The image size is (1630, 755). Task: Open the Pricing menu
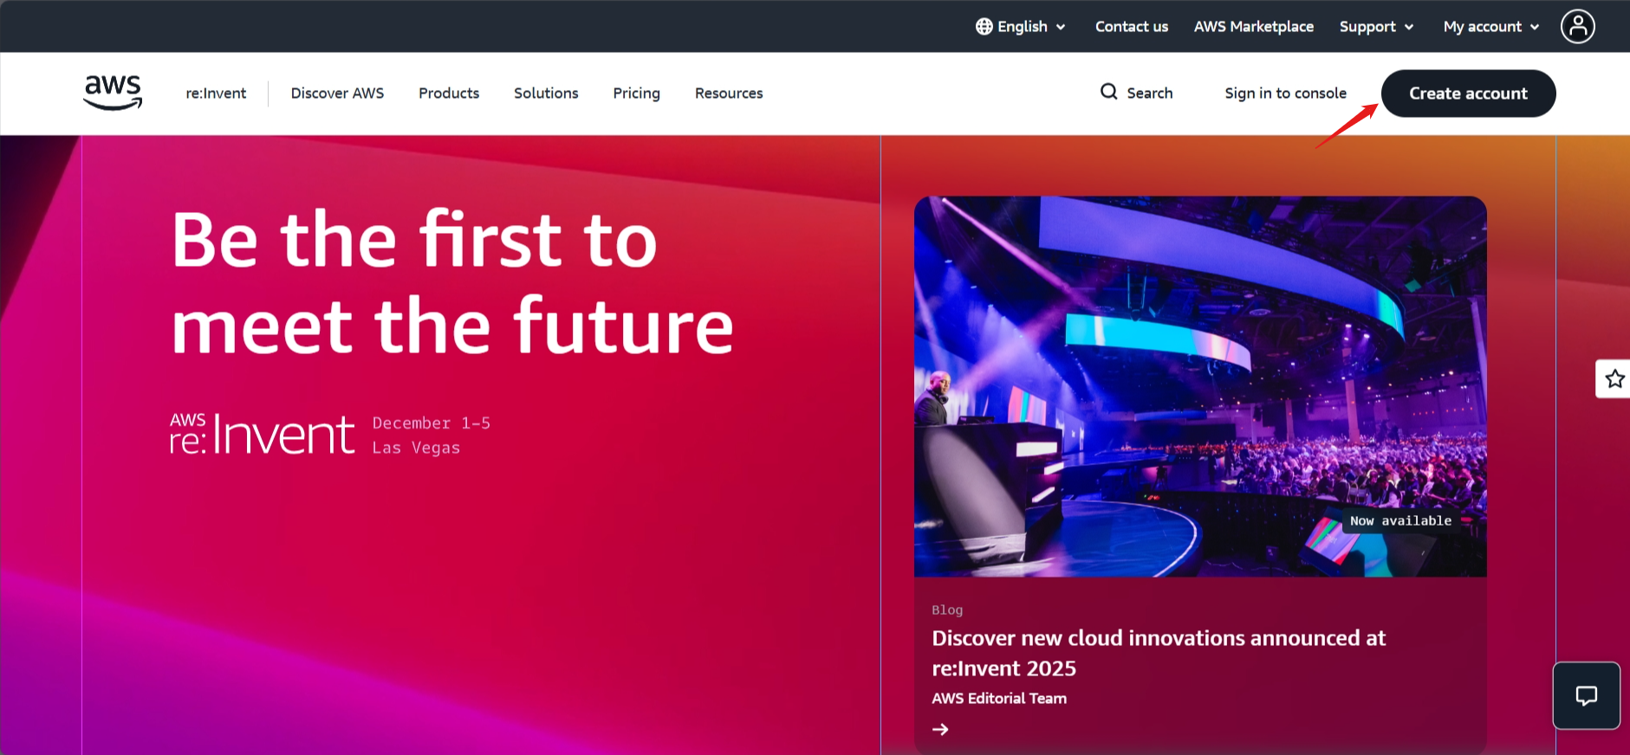(636, 94)
